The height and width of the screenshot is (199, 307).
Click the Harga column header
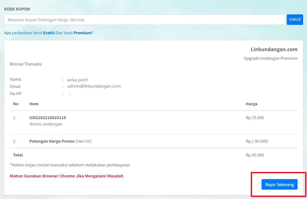251,104
